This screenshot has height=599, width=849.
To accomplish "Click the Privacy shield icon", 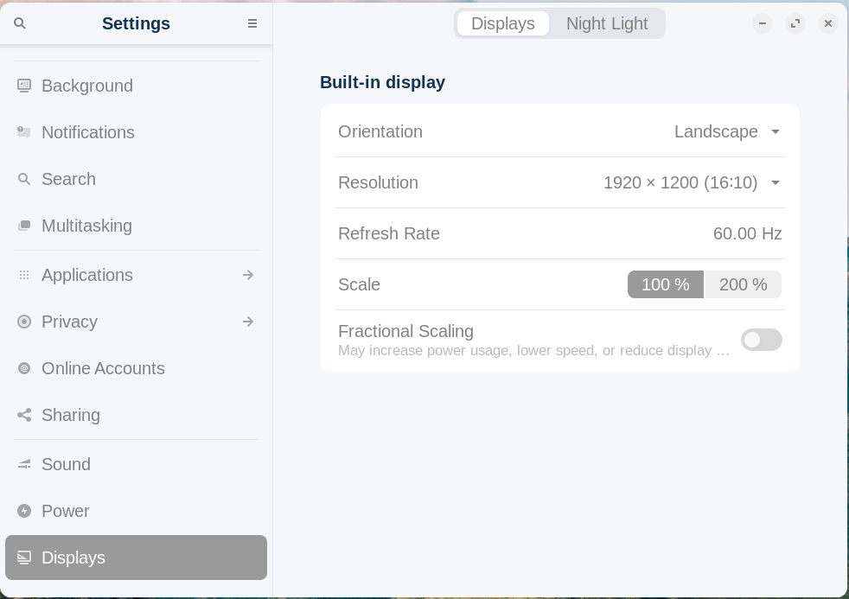I will click(x=24, y=322).
